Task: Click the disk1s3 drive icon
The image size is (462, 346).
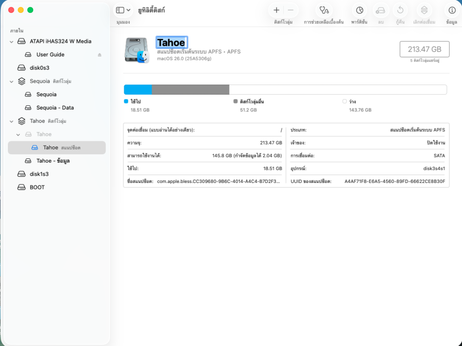Action: pos(22,174)
